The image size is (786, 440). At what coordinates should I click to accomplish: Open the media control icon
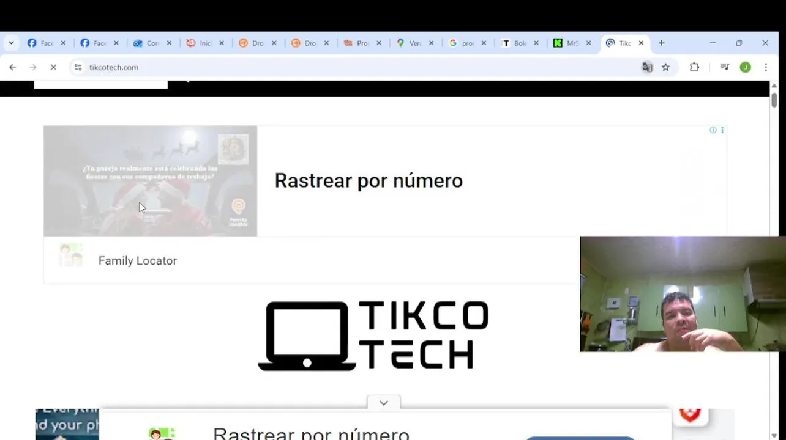click(x=725, y=67)
